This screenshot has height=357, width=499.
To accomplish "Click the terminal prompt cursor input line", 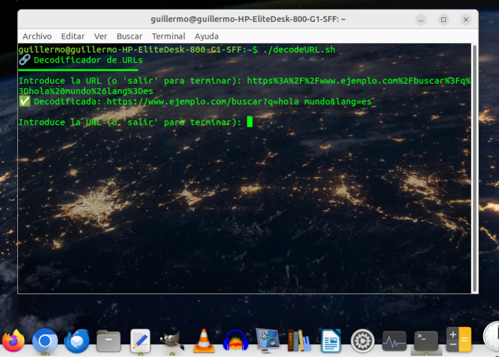I will coord(249,122).
